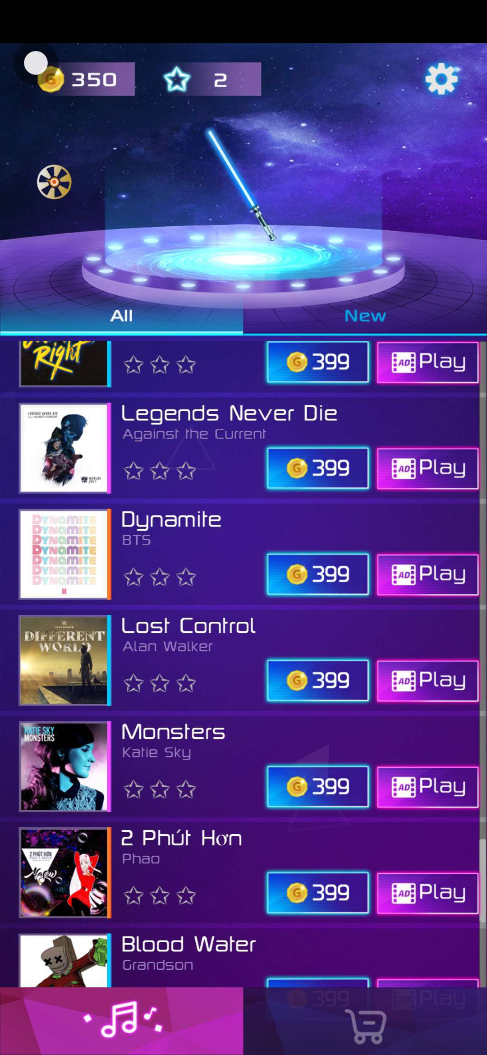Tap the gold coin balance icon
Viewport: 487px width, 1055px height.
click(x=51, y=79)
